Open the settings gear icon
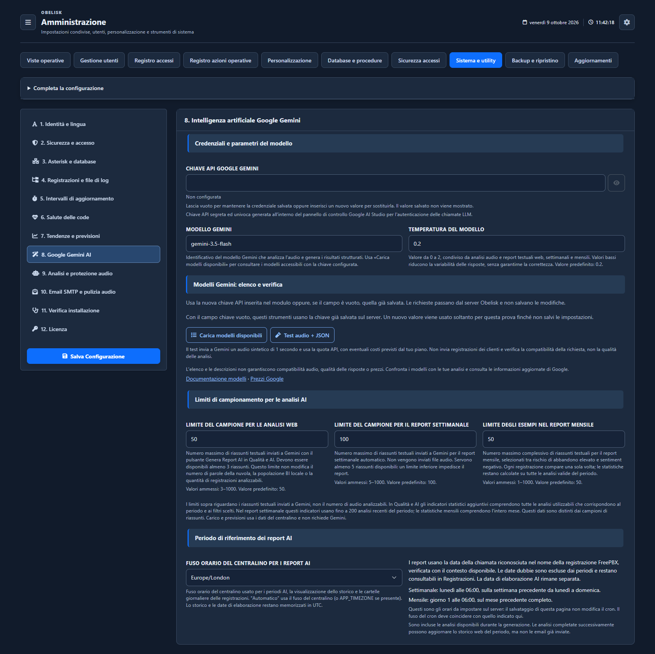This screenshot has height=654, width=655. (x=627, y=22)
